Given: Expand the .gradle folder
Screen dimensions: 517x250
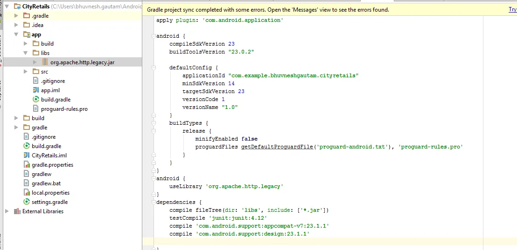Looking at the screenshot, I should 16,15.
